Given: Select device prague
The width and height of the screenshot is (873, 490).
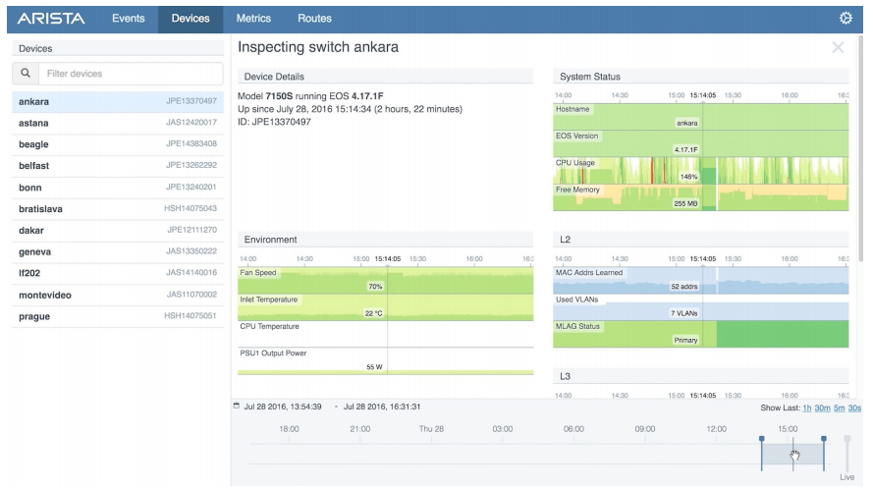Looking at the screenshot, I should 118,316.
